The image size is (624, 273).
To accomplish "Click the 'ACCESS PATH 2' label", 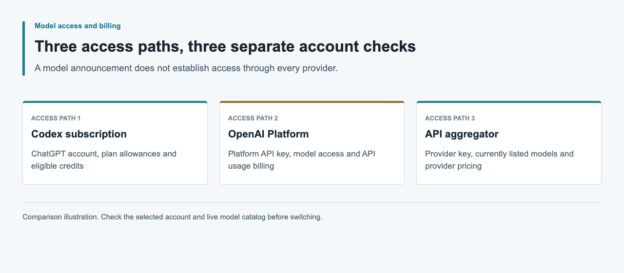I will 253,118.
